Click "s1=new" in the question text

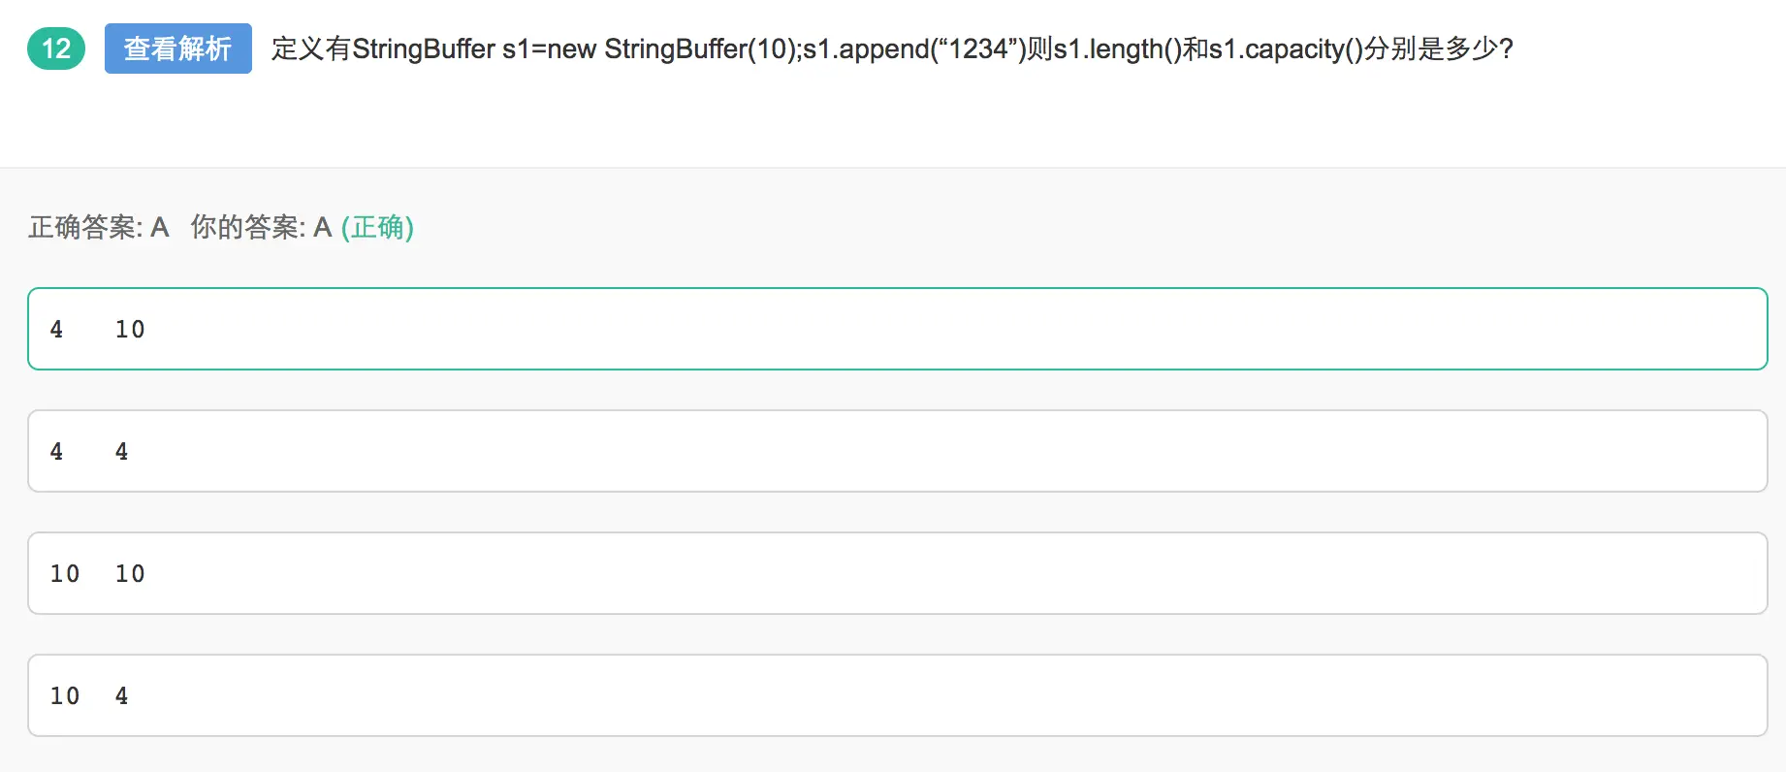point(549,48)
